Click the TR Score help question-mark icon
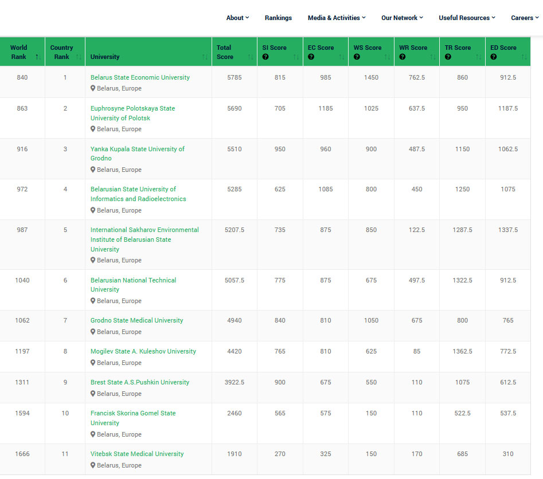This screenshot has width=543, height=479. [x=448, y=57]
